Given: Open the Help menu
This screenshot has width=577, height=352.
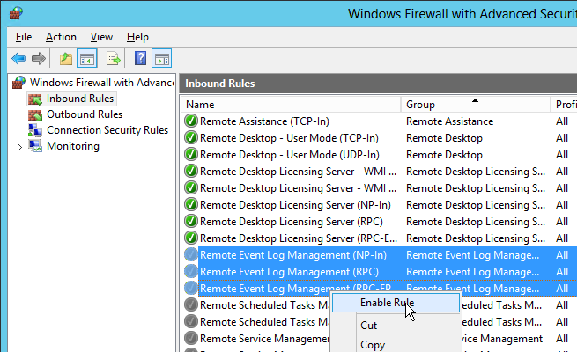Looking at the screenshot, I should point(137,37).
